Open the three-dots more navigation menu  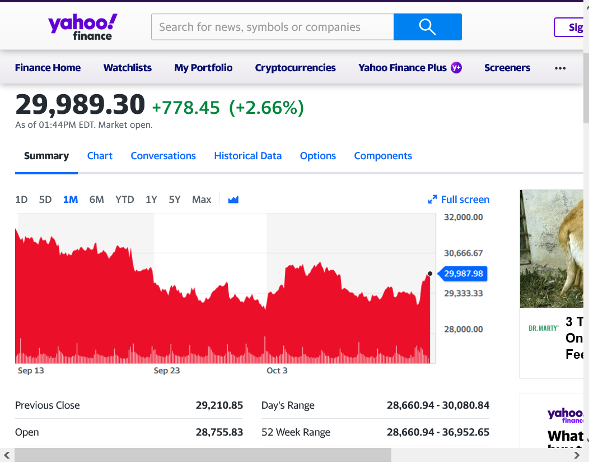(x=560, y=68)
